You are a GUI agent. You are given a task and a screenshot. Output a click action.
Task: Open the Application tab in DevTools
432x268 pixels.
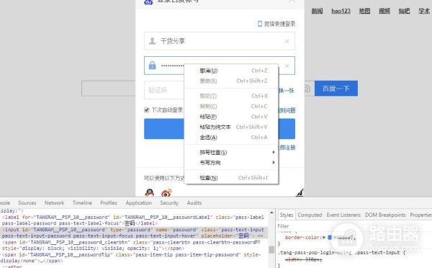pos(138,202)
